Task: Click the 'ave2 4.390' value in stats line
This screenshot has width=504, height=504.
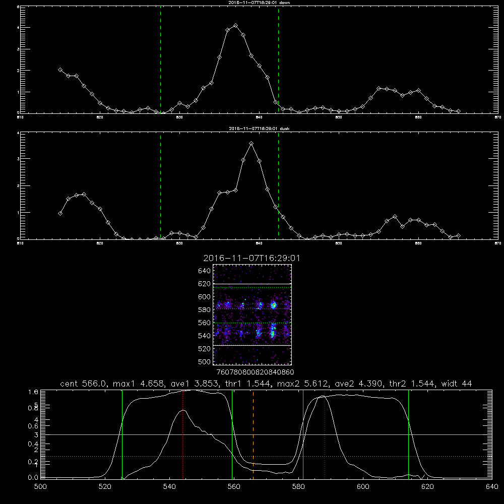Action: click(360, 384)
